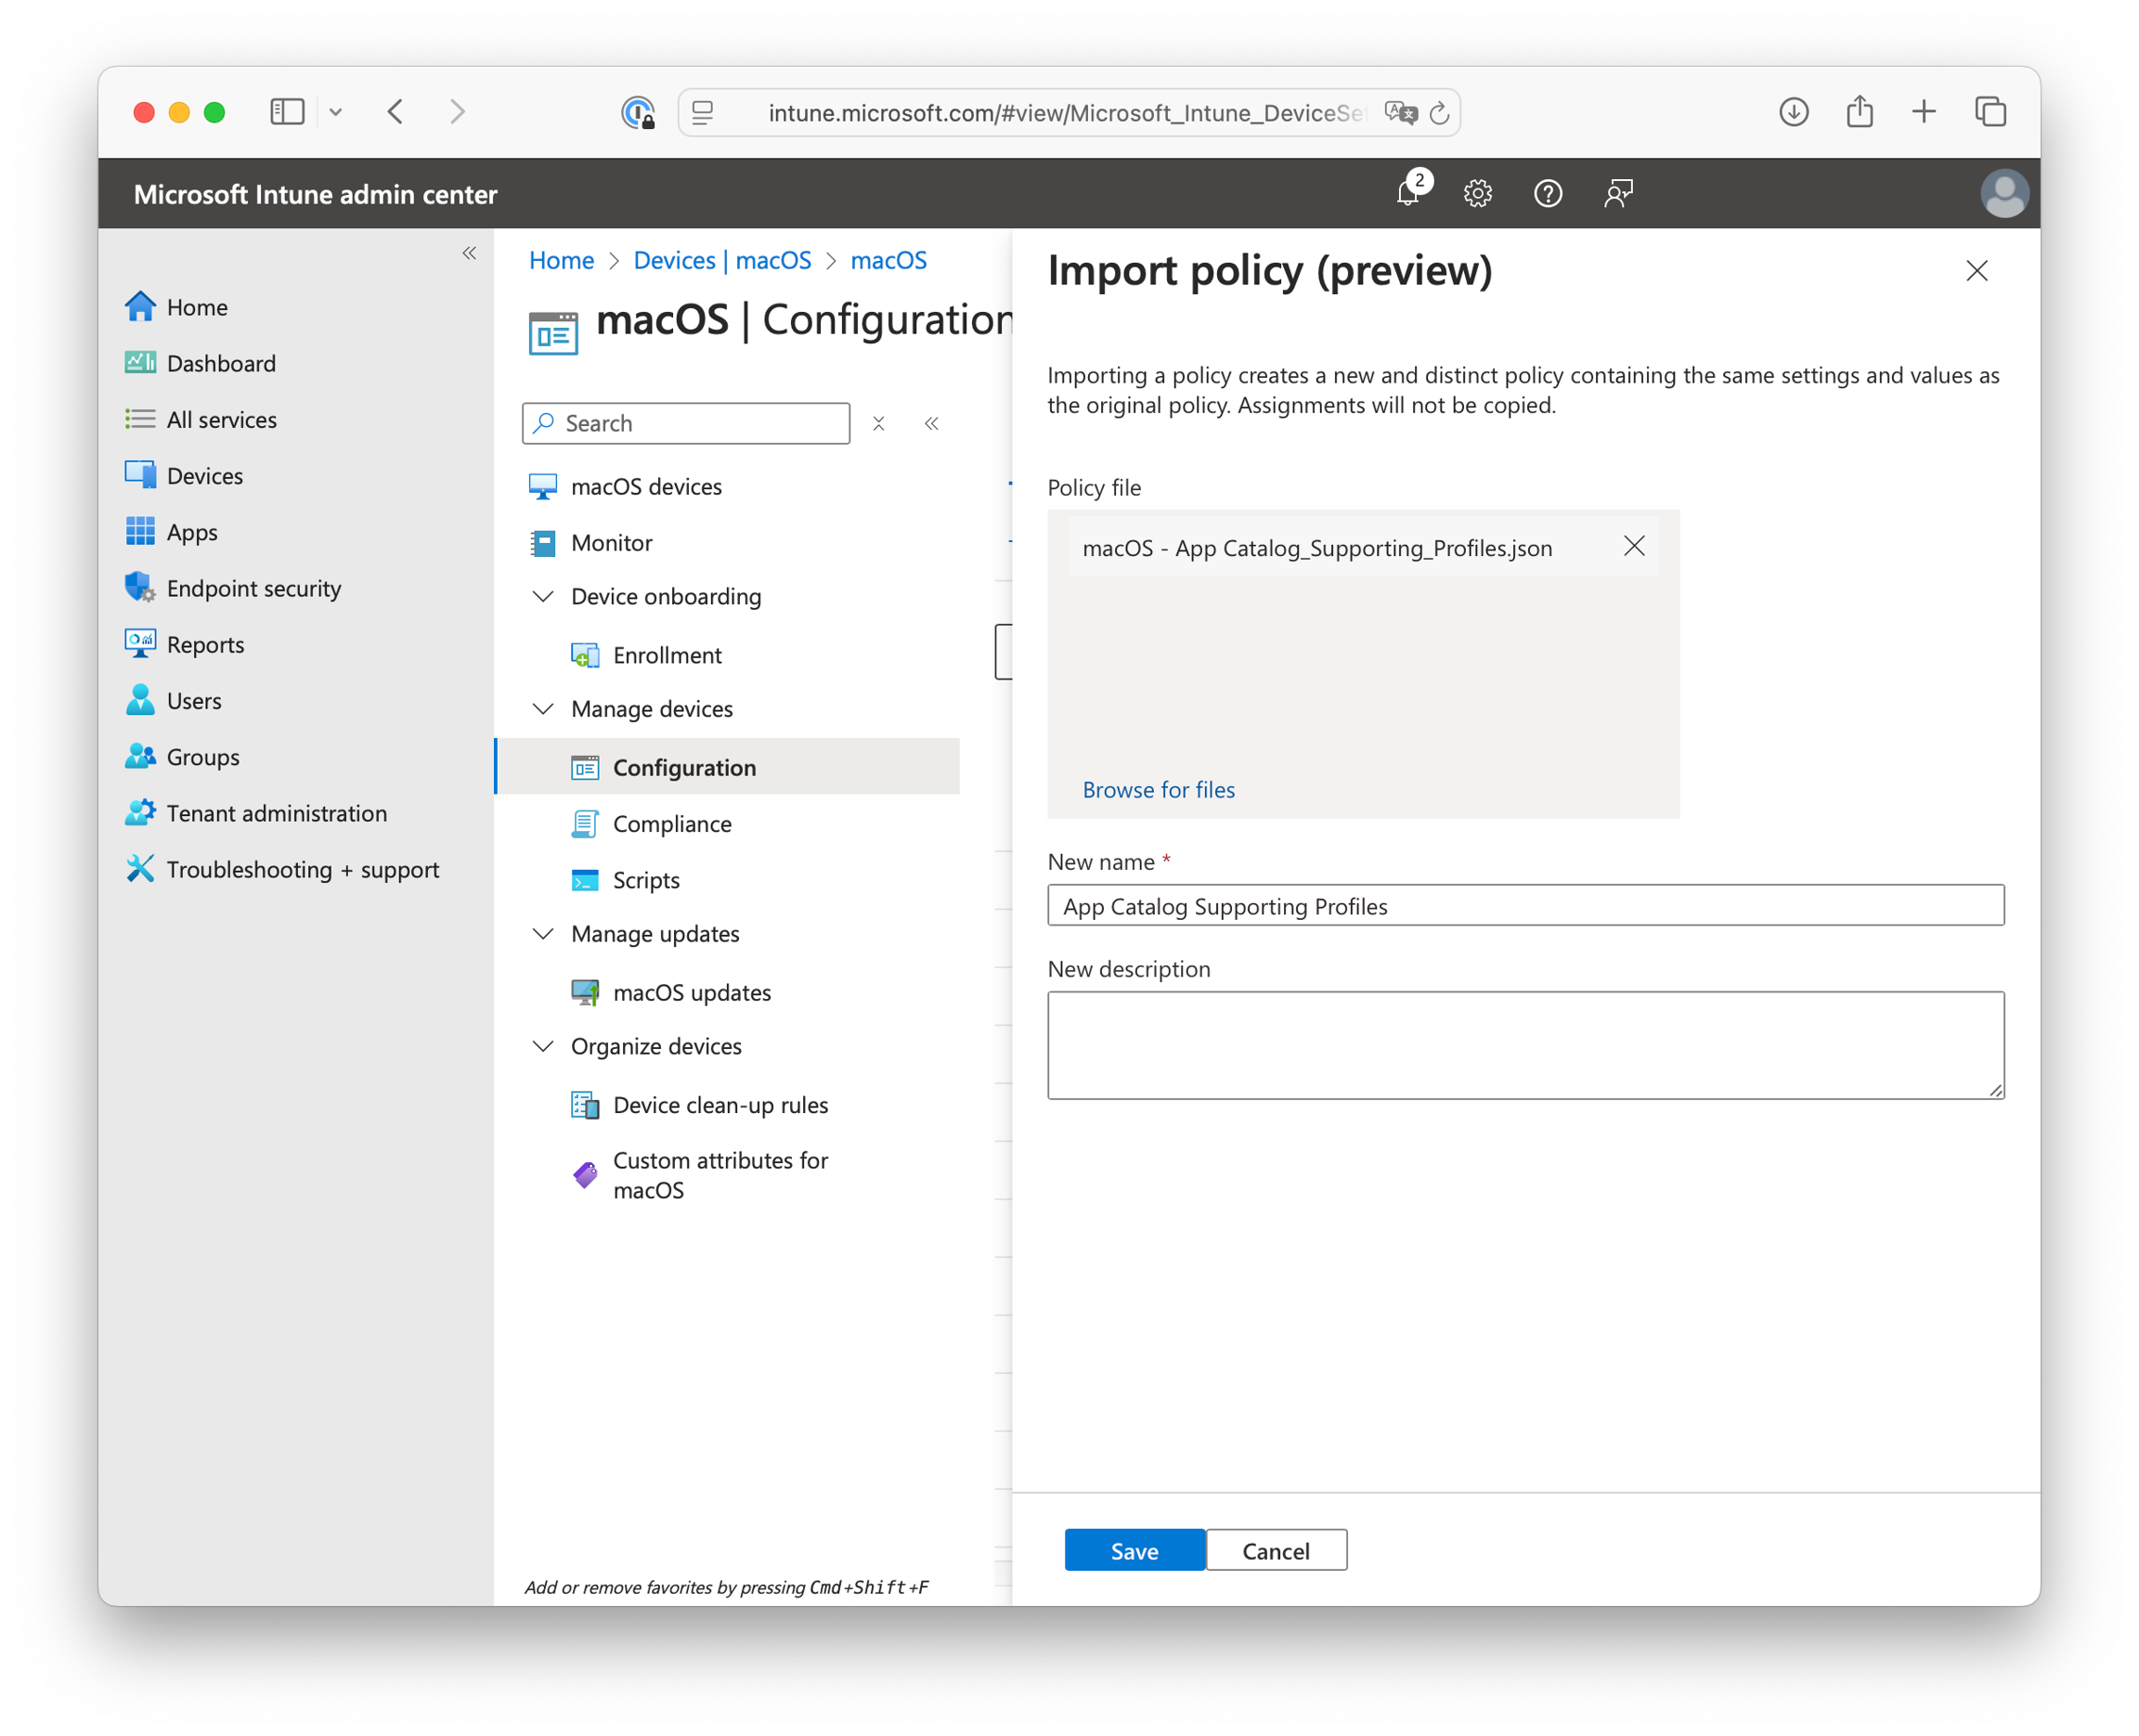Click the Home house icon in sidebar
2139x1736 pixels.
(140, 307)
